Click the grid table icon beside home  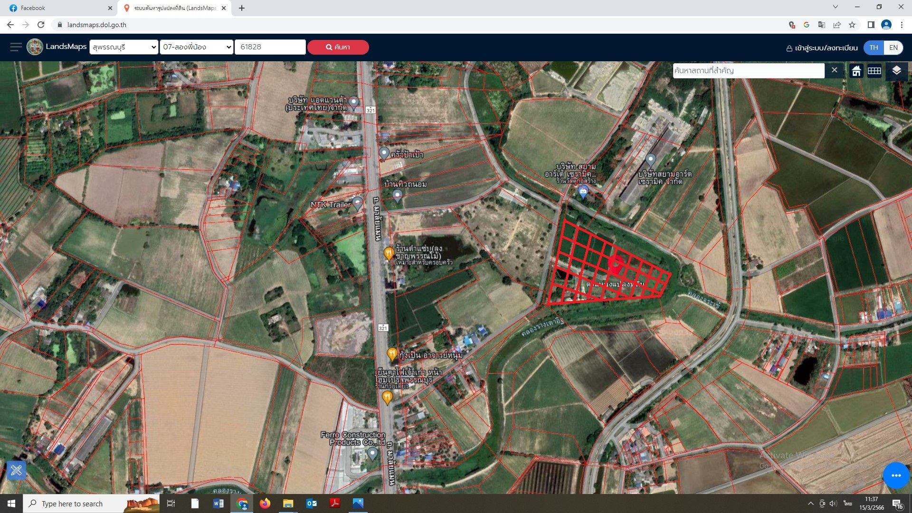point(874,71)
